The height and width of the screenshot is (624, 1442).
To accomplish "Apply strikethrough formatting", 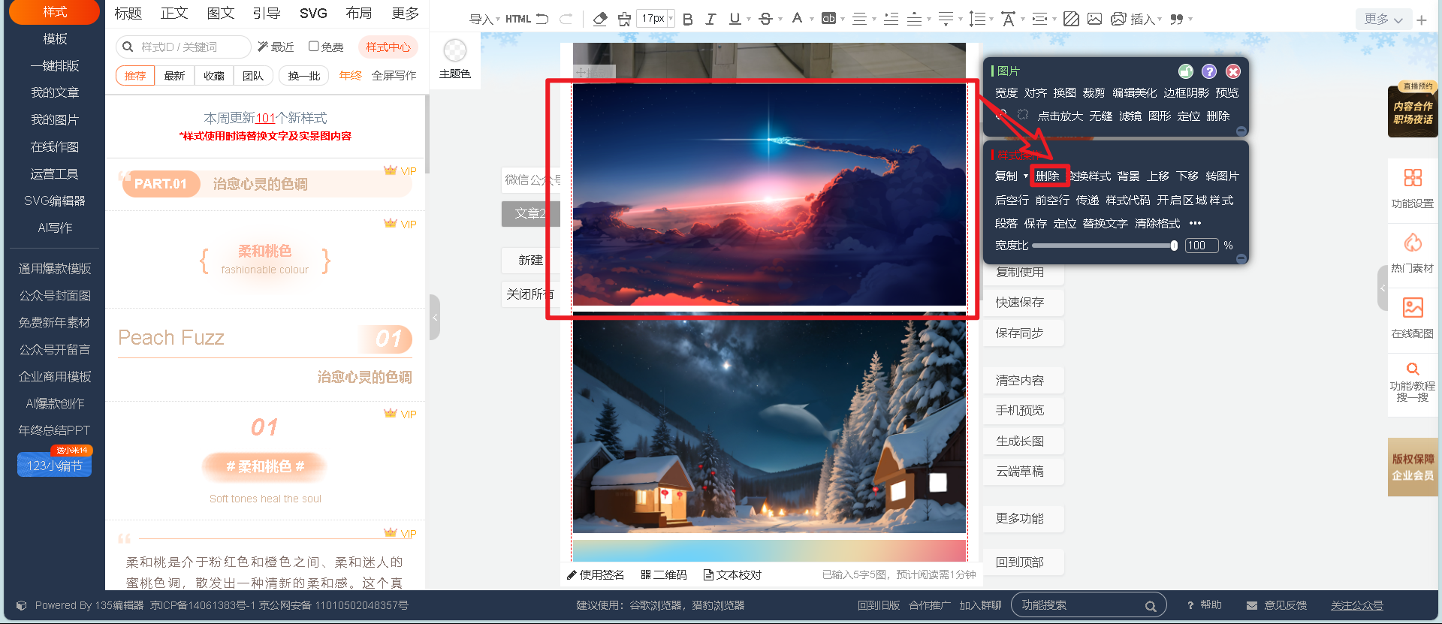I will (x=765, y=19).
